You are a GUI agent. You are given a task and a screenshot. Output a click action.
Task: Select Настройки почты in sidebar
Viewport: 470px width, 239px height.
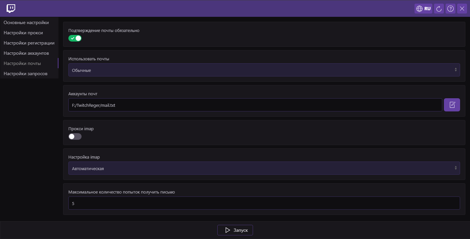[22, 63]
